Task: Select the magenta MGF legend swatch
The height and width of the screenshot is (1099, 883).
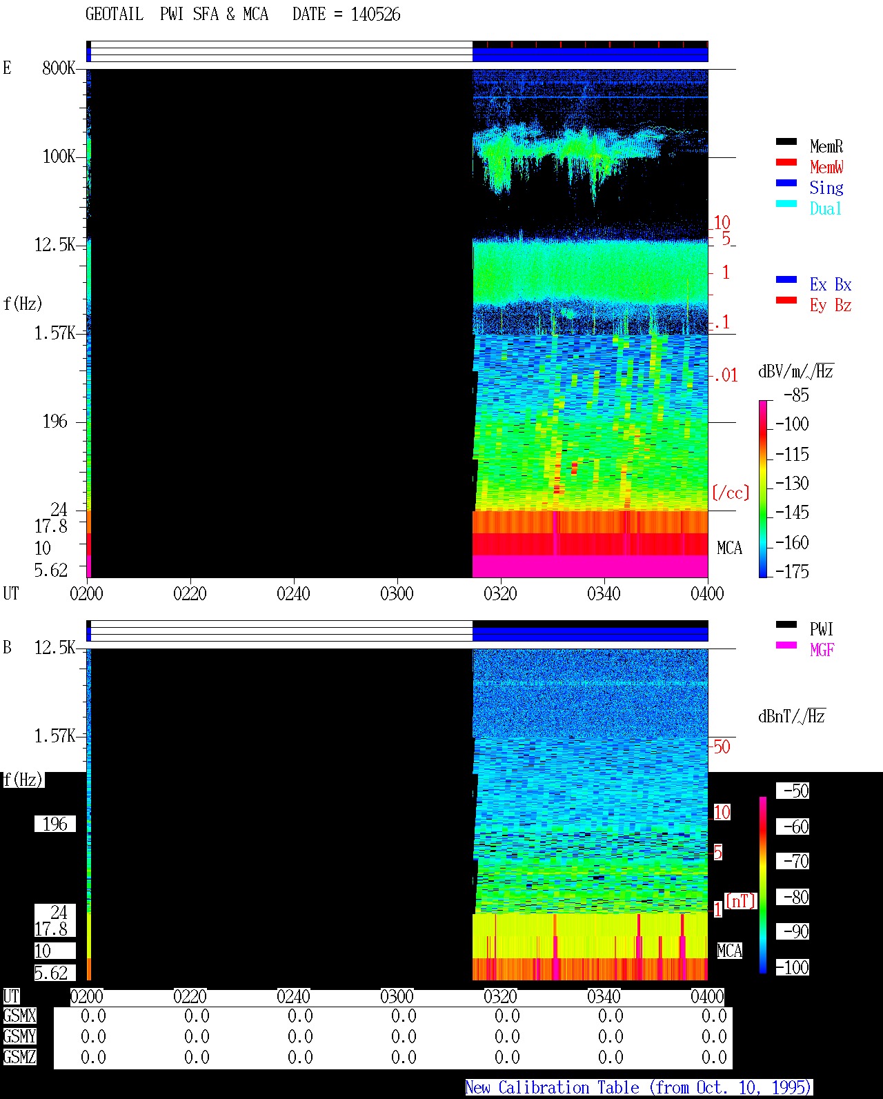Action: pos(786,646)
